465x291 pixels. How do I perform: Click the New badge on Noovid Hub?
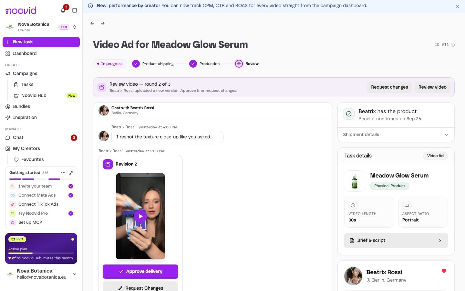(72, 96)
